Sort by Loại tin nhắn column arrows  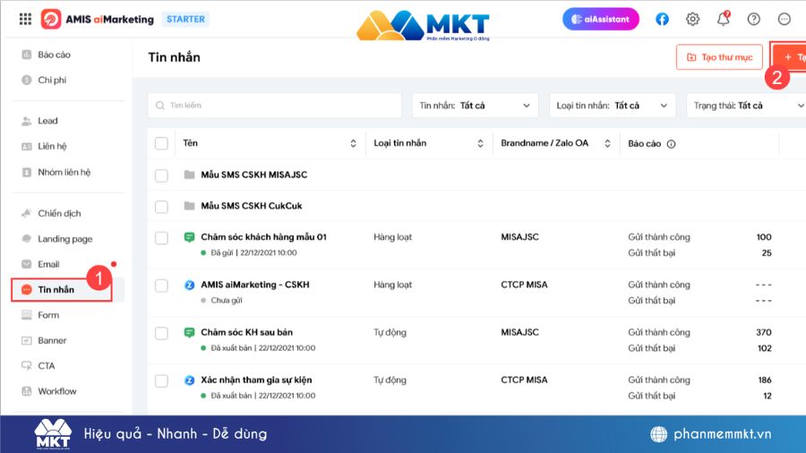pos(480,143)
